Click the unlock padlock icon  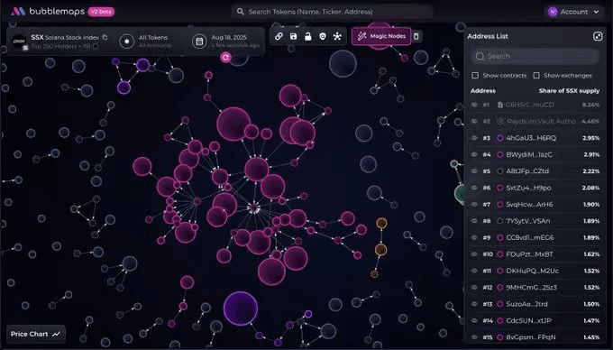coord(308,36)
